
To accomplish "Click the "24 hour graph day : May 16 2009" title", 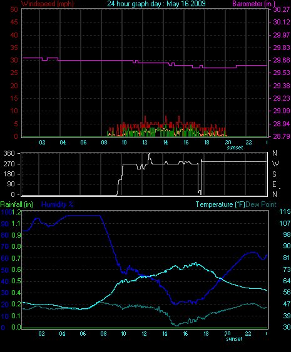I will point(156,4).
